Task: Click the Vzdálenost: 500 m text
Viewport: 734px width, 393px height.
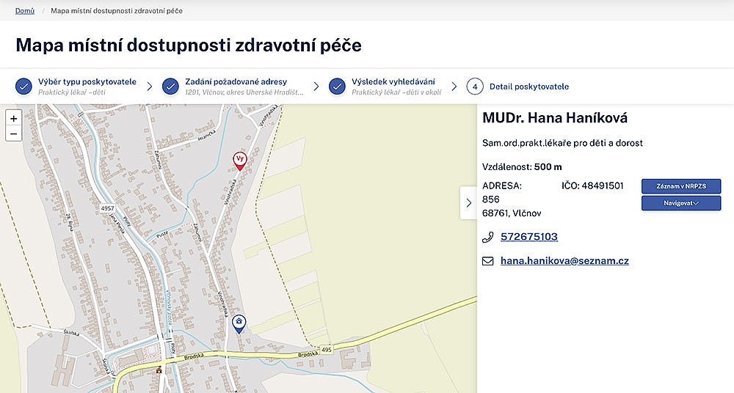Action: [522, 166]
